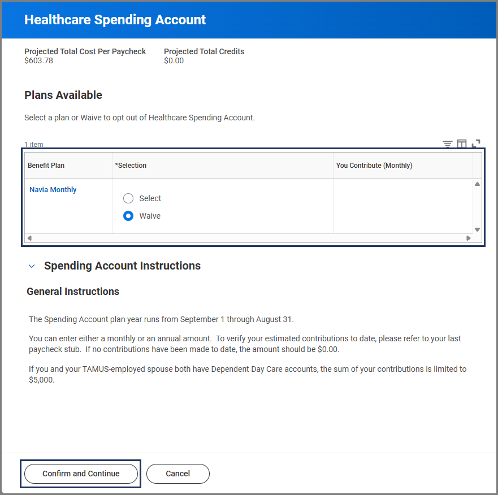The width and height of the screenshot is (498, 495).
Task: Collapse the Spending Account Instructions chevron
Action: tap(32, 266)
